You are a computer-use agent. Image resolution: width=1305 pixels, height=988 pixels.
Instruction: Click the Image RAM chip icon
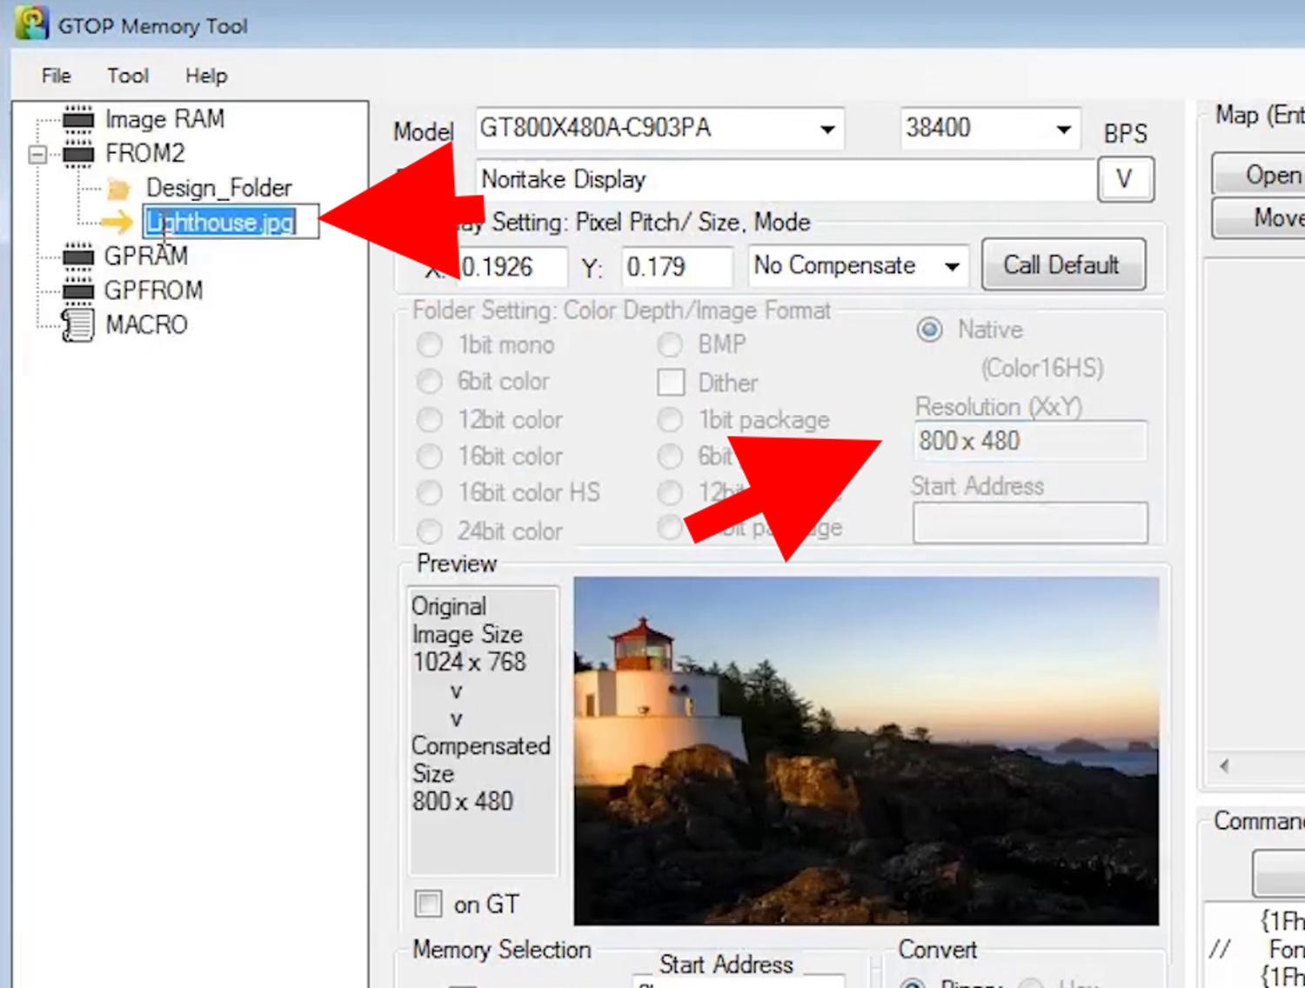tap(78, 118)
